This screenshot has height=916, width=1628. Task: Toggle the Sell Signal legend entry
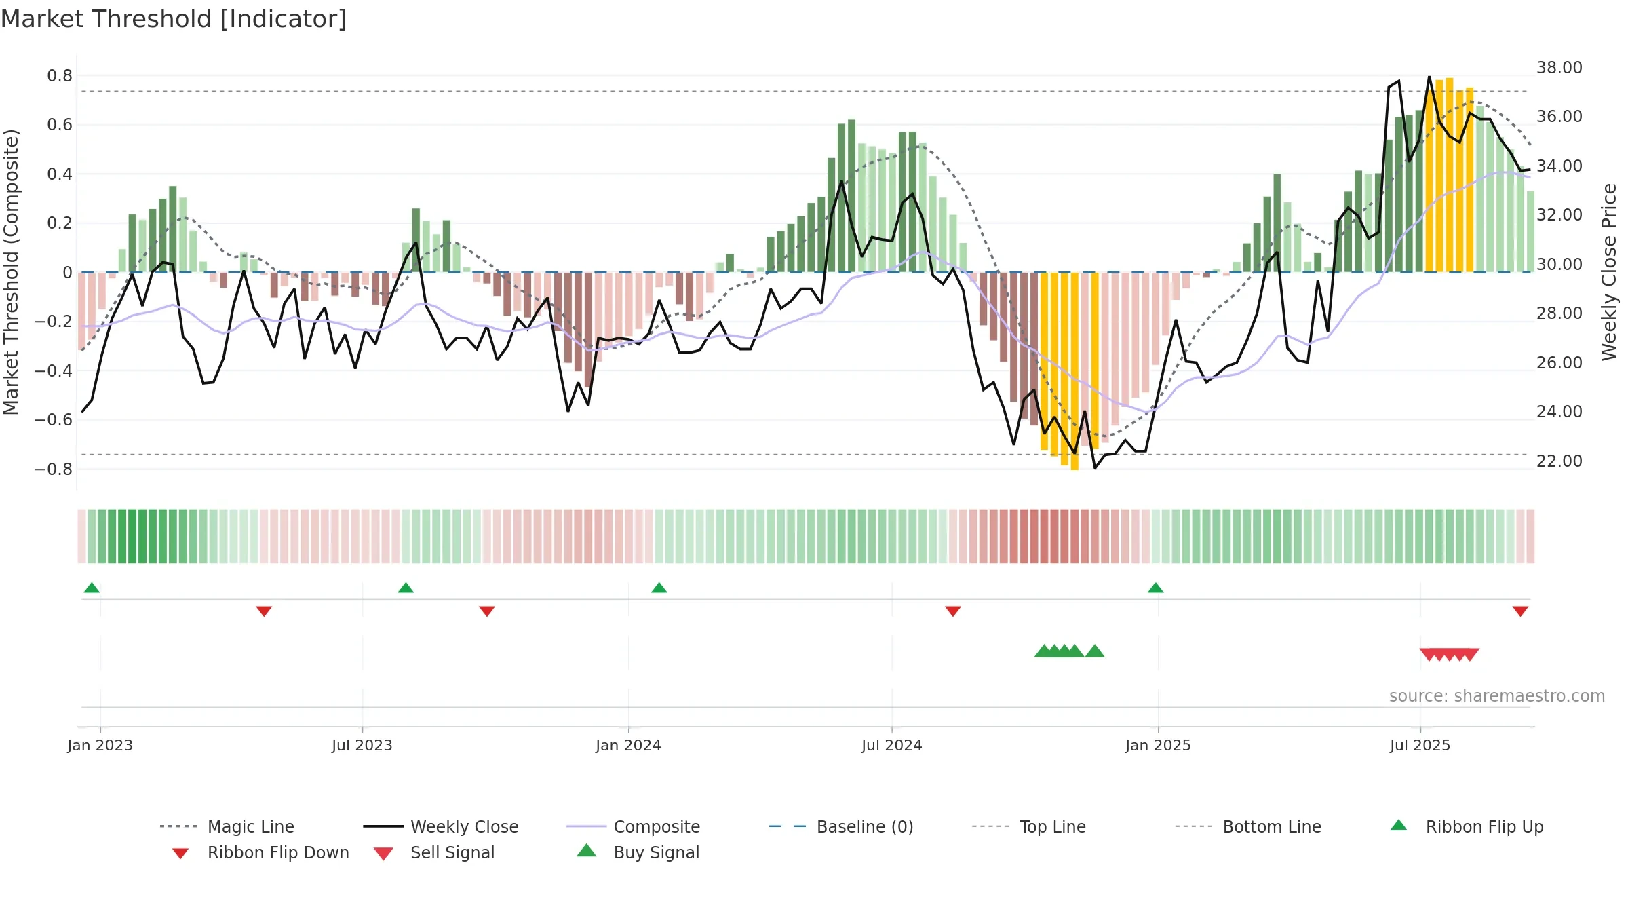point(434,852)
